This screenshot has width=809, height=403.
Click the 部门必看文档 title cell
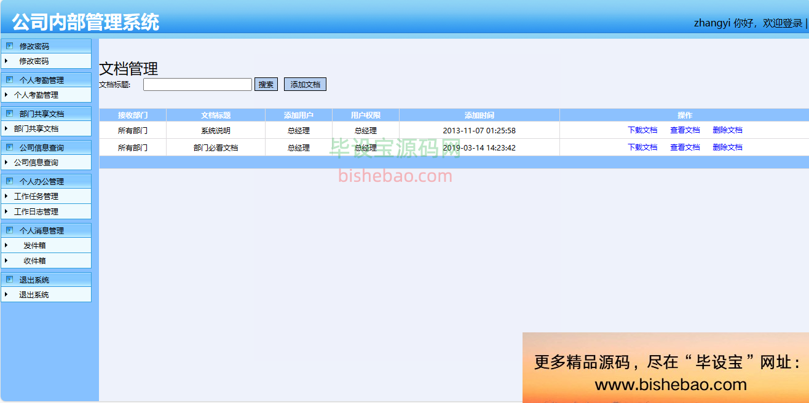click(216, 148)
